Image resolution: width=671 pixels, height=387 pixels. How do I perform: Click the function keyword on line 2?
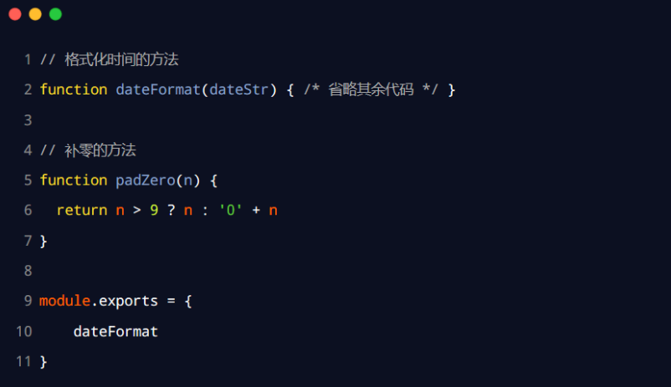coord(74,89)
